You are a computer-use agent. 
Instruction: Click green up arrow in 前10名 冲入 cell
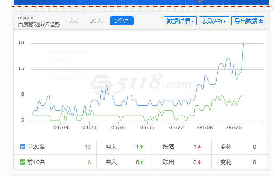(x=142, y=162)
